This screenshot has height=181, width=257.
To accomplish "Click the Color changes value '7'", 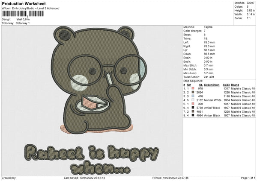I will pos(205,31).
